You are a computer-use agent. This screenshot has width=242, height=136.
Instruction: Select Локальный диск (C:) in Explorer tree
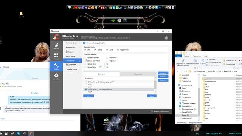[x=189, y=109]
